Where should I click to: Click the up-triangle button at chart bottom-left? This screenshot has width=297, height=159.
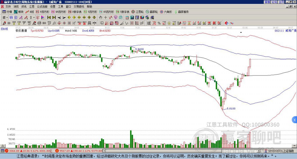3,146
